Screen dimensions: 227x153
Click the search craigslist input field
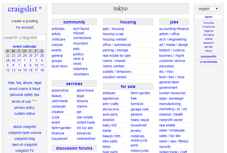24,38
